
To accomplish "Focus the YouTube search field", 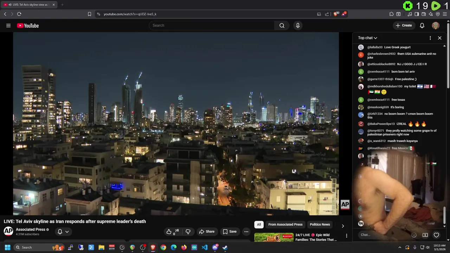I will point(212,25).
